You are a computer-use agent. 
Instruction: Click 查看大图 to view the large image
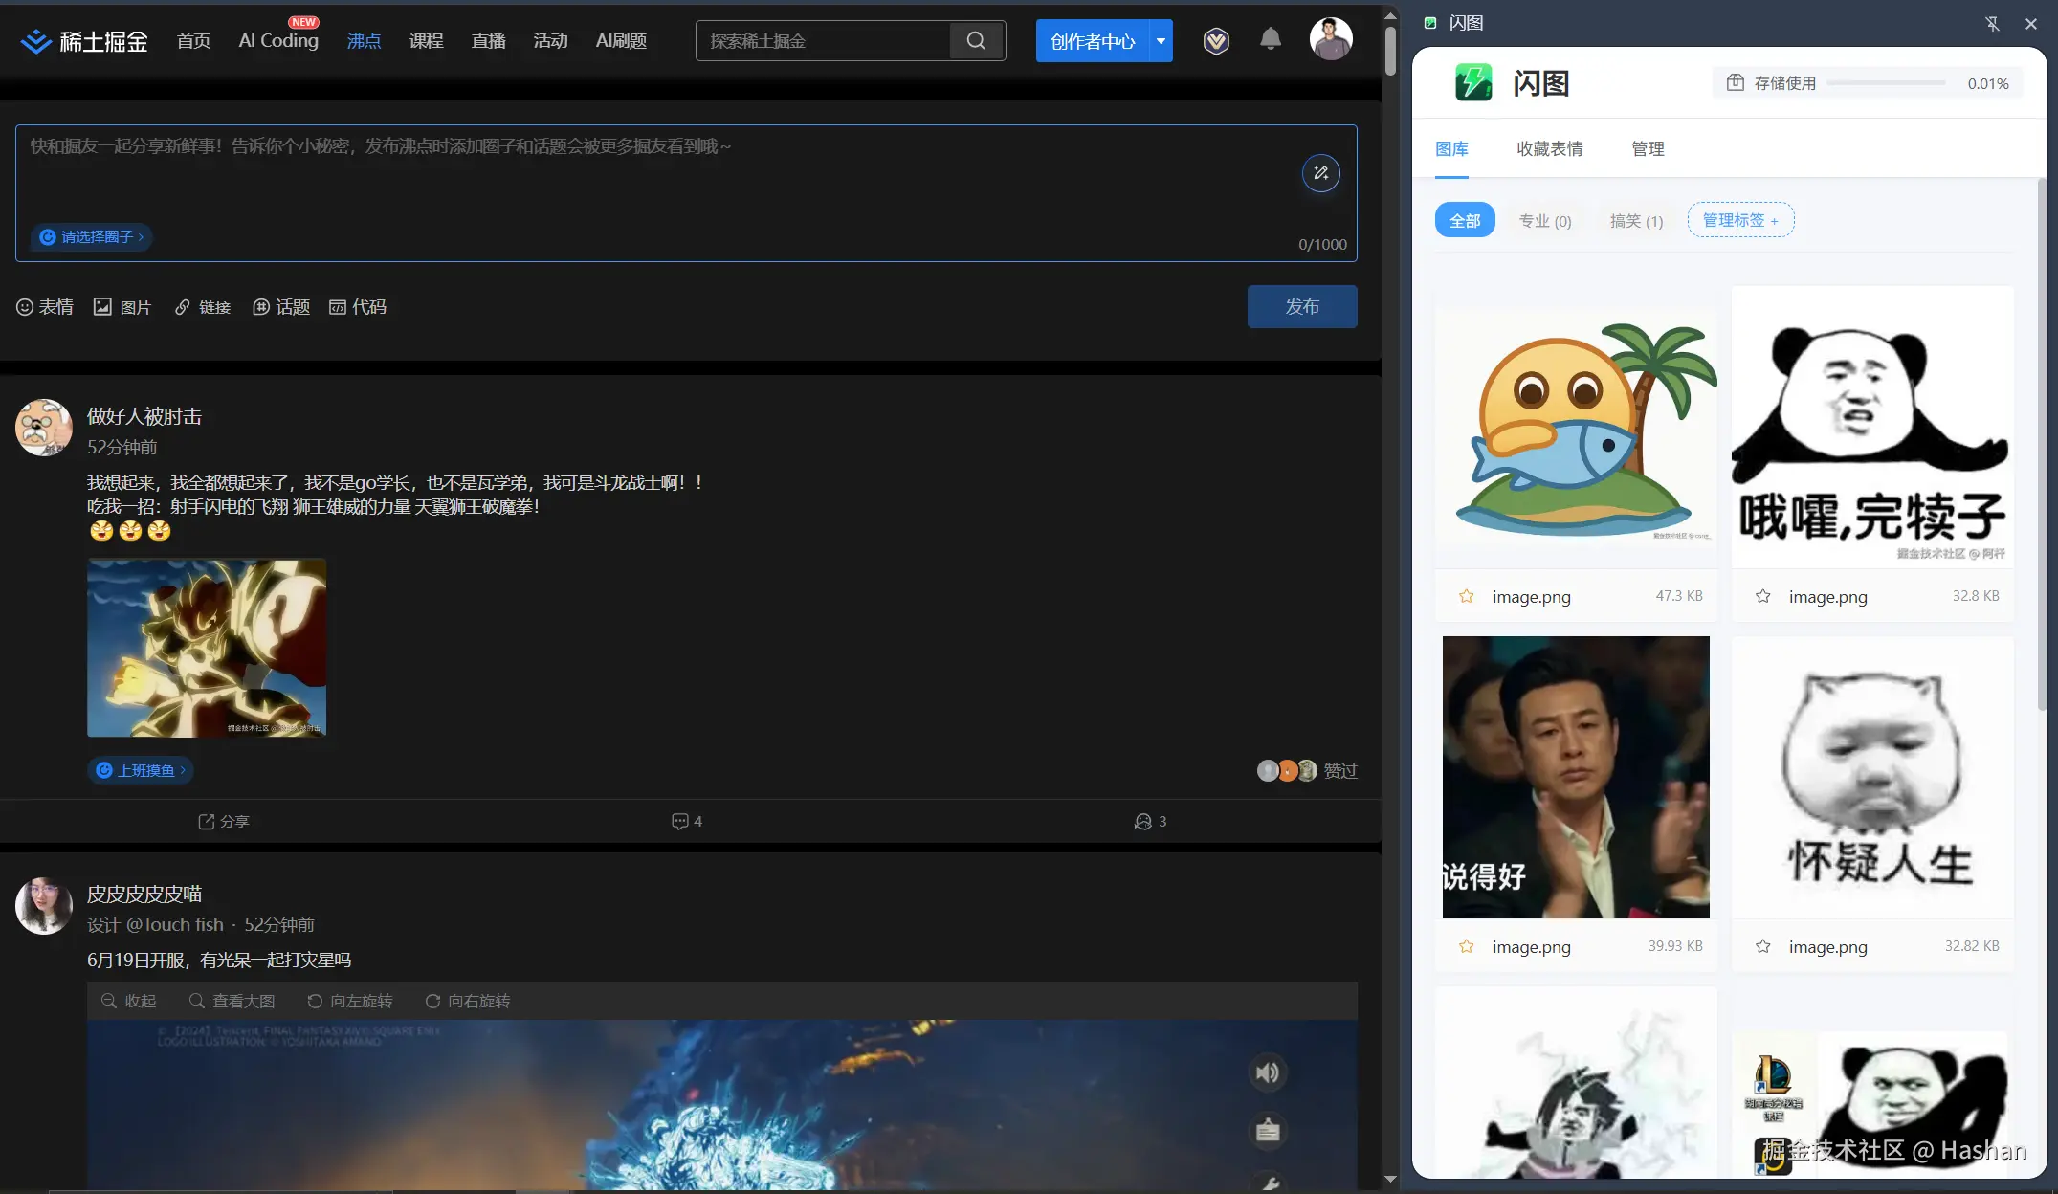pyautogui.click(x=232, y=1001)
